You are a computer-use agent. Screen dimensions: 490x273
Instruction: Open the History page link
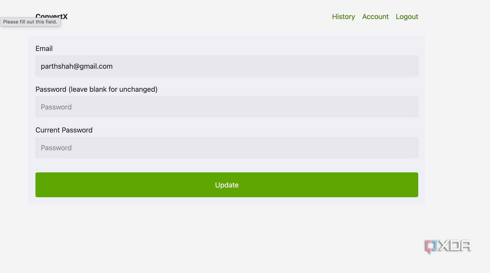[x=343, y=17]
